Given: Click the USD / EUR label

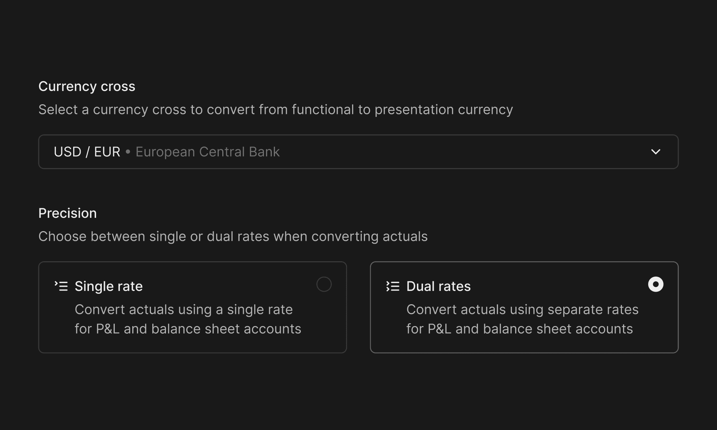Looking at the screenshot, I should 87,152.
